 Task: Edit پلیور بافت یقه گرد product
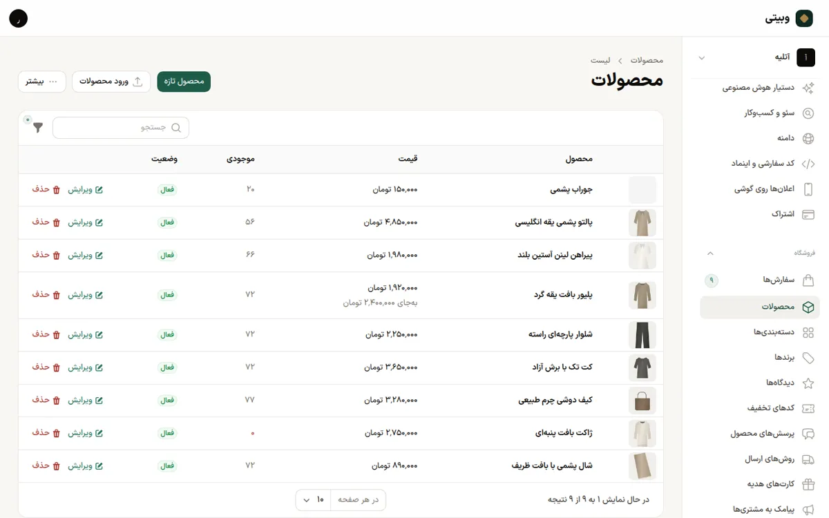pos(86,295)
